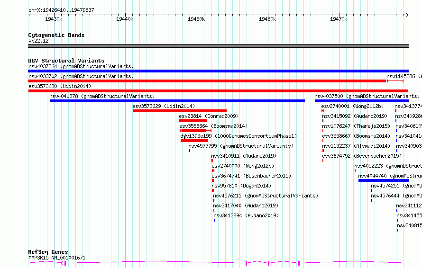This screenshot has height=268, width=422.
Task: Open esv3558664 (Boomsma2014) label
Action: (213, 126)
